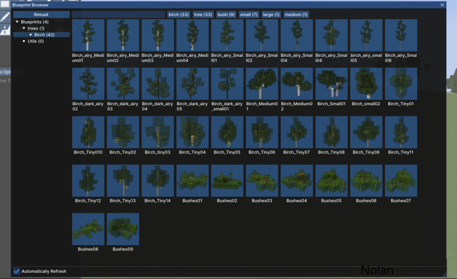Filter by the birch (33) tag

(x=179, y=15)
